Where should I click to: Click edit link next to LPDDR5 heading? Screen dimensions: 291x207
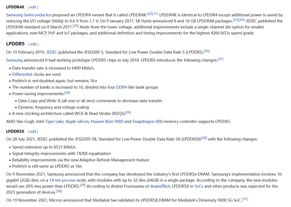pos(33,44)
